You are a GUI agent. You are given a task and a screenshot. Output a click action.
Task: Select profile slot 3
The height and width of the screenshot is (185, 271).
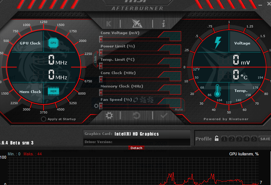(x=239, y=139)
